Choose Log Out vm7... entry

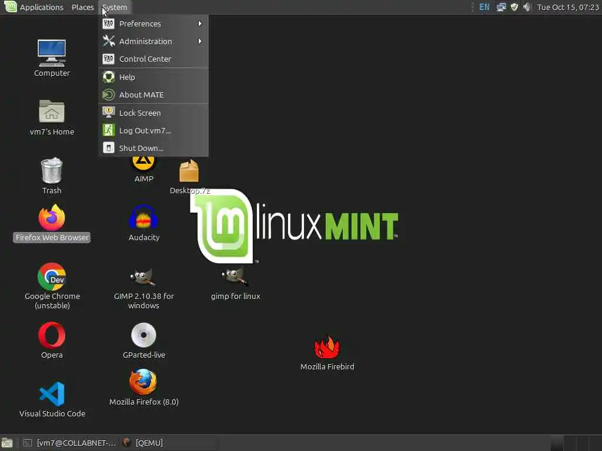[x=153, y=130]
